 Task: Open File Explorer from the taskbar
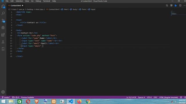pos(11,101)
